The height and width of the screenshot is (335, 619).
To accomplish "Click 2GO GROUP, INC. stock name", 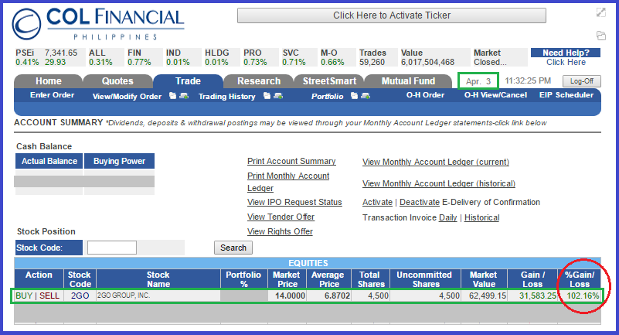I will (124, 296).
